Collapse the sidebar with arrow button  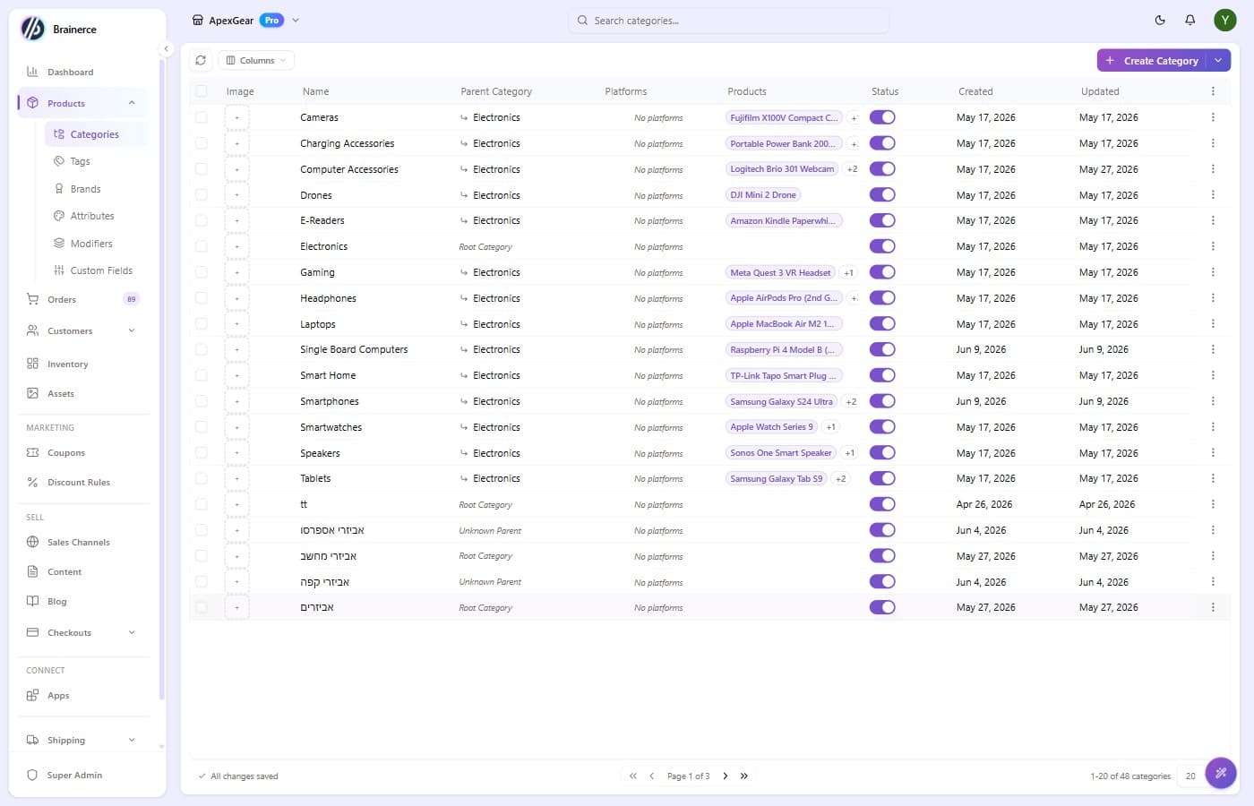(x=166, y=48)
